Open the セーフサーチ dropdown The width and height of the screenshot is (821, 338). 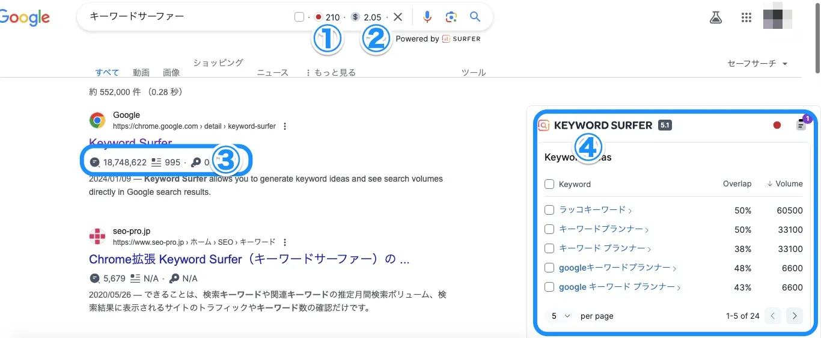point(757,63)
